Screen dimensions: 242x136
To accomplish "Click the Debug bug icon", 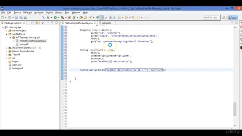I will tap(48, 18).
